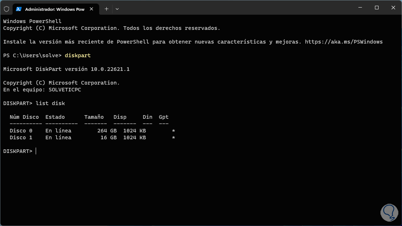Click the Gpt column header

164,117
